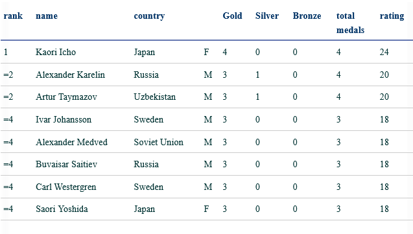Click the country column header
The width and height of the screenshot is (413, 234).
tap(149, 16)
